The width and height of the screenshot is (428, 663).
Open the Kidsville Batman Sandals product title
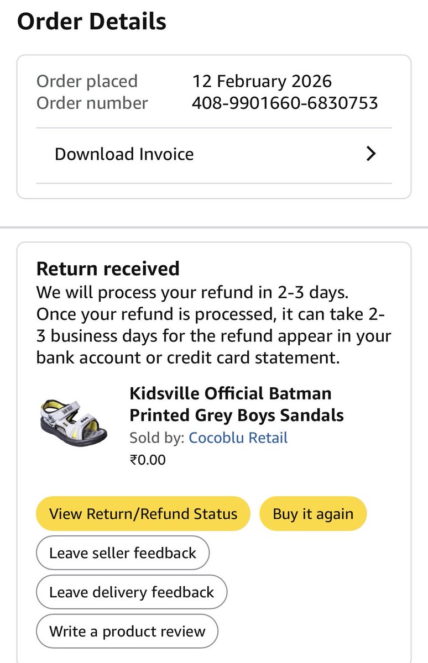(x=237, y=404)
